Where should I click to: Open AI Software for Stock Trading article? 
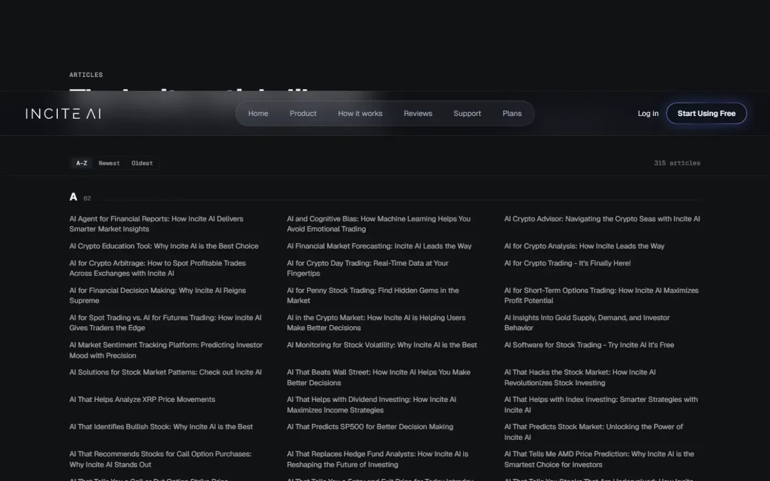point(589,345)
